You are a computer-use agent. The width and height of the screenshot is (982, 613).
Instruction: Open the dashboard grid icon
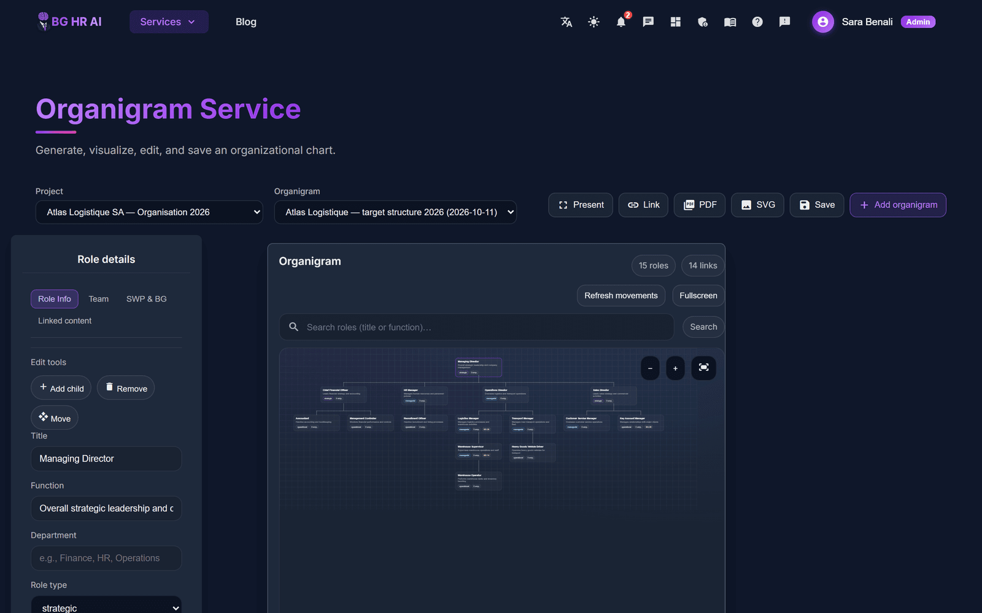675,22
